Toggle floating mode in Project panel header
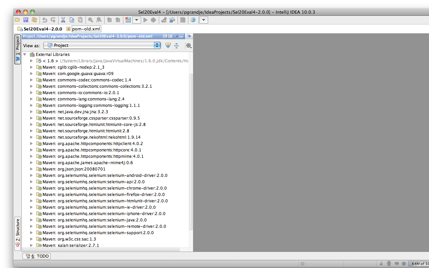 click(165, 36)
